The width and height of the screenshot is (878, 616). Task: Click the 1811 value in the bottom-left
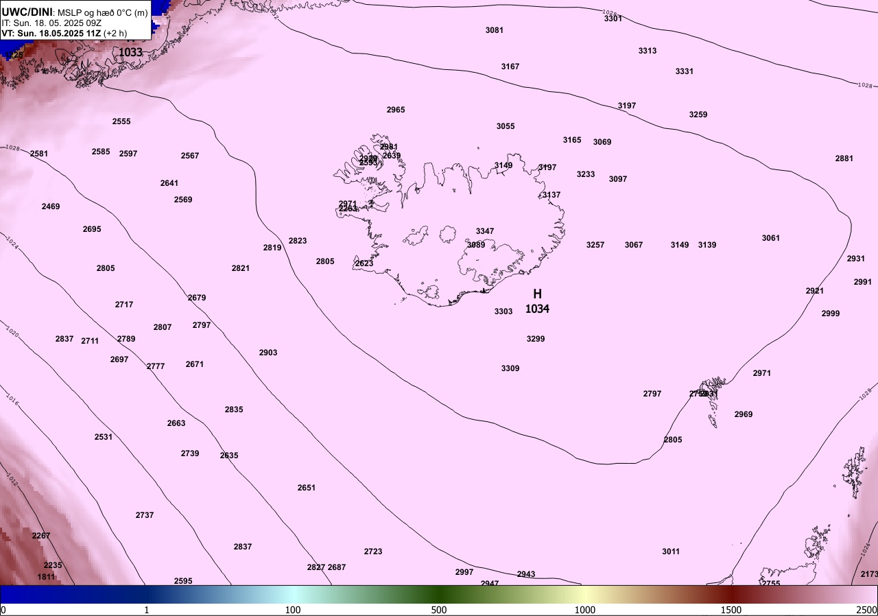pyautogui.click(x=46, y=577)
